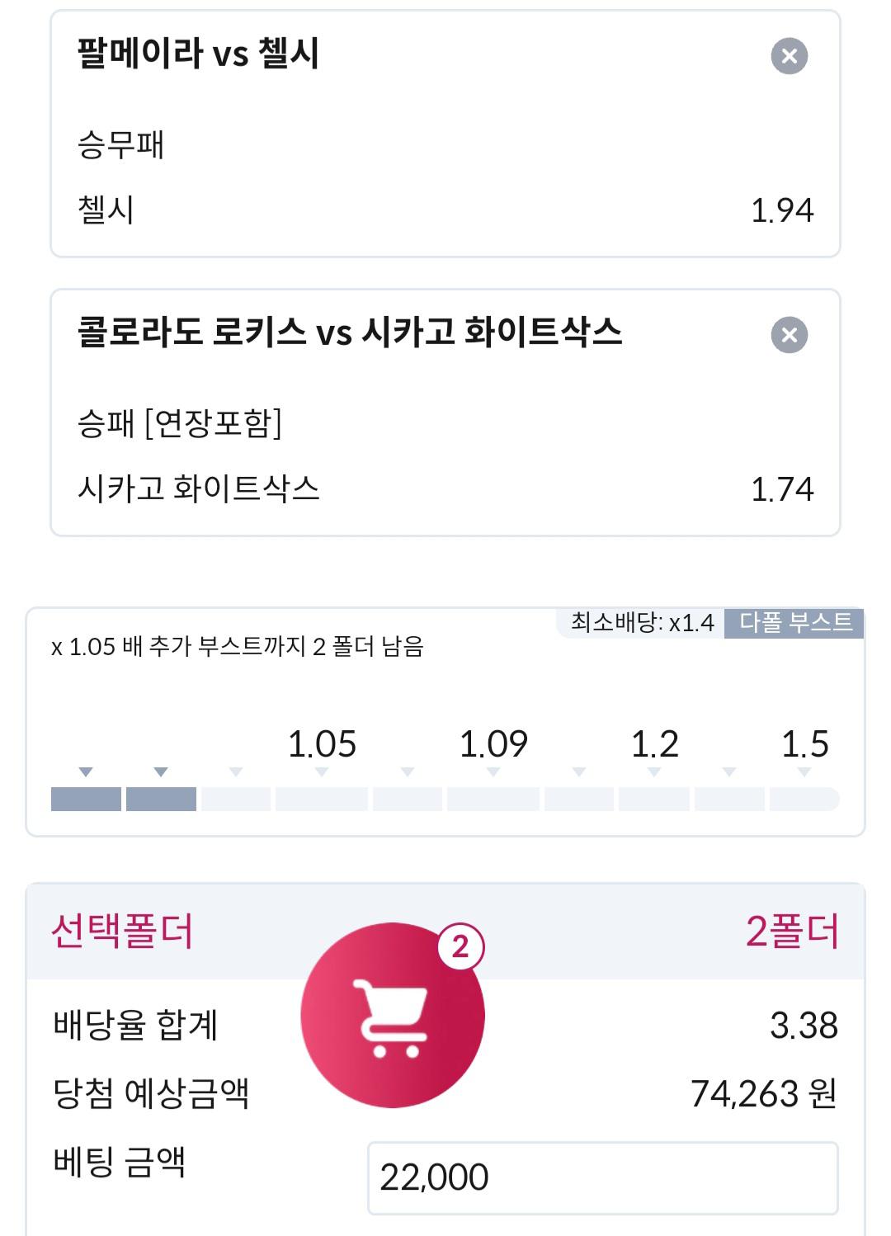Tap the cart badge showing 2
Image resolution: width=891 pixels, height=1236 pixels.
point(460,946)
